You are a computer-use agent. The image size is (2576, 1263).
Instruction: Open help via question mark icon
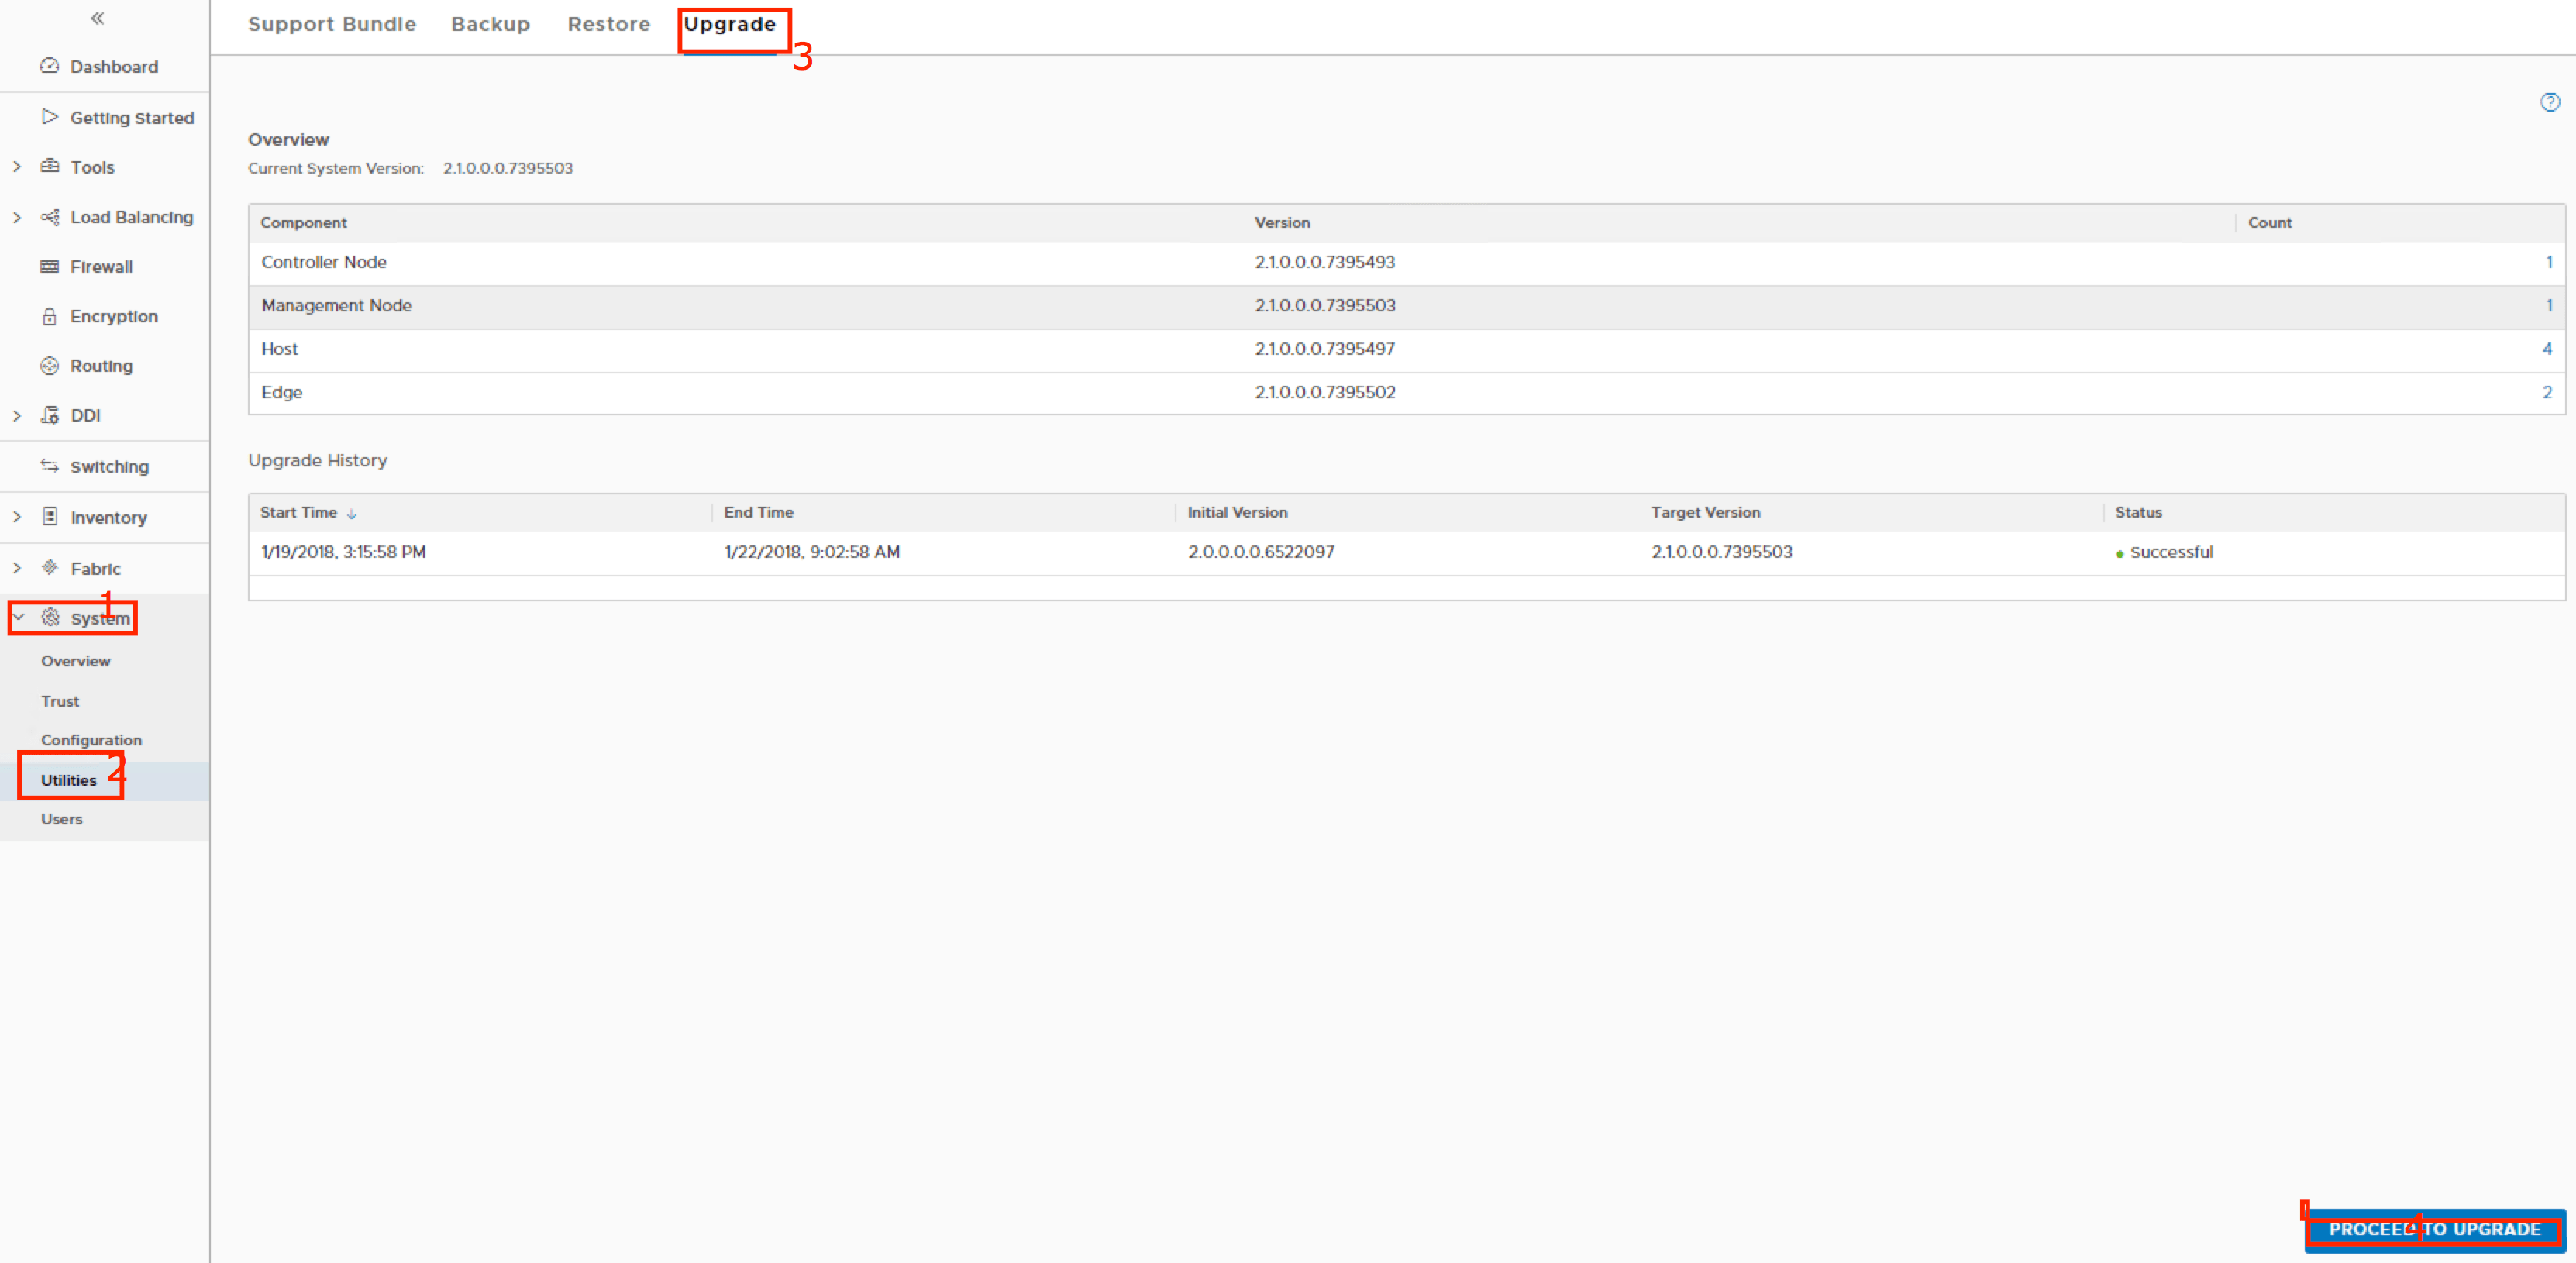click(2550, 102)
